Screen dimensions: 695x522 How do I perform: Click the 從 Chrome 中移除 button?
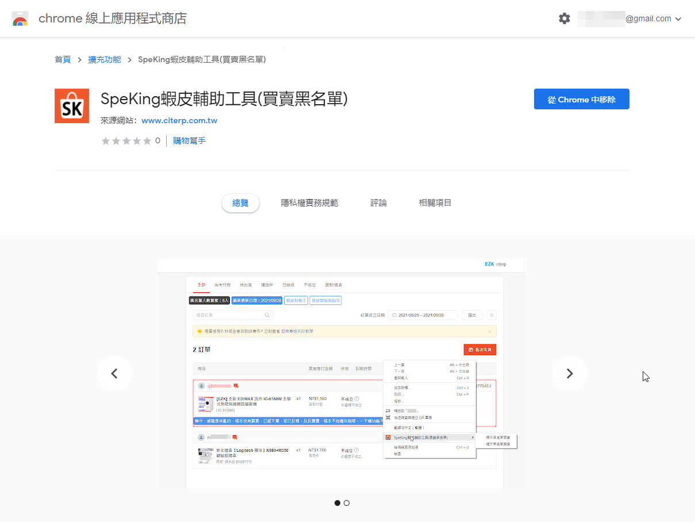click(581, 99)
